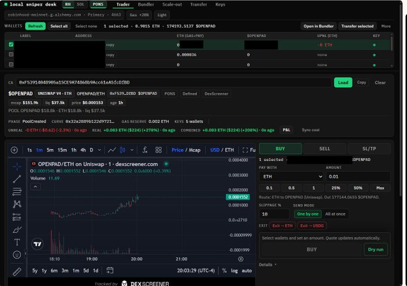Open the More wallet options menu
The width and height of the screenshot is (407, 286).
click(385, 26)
